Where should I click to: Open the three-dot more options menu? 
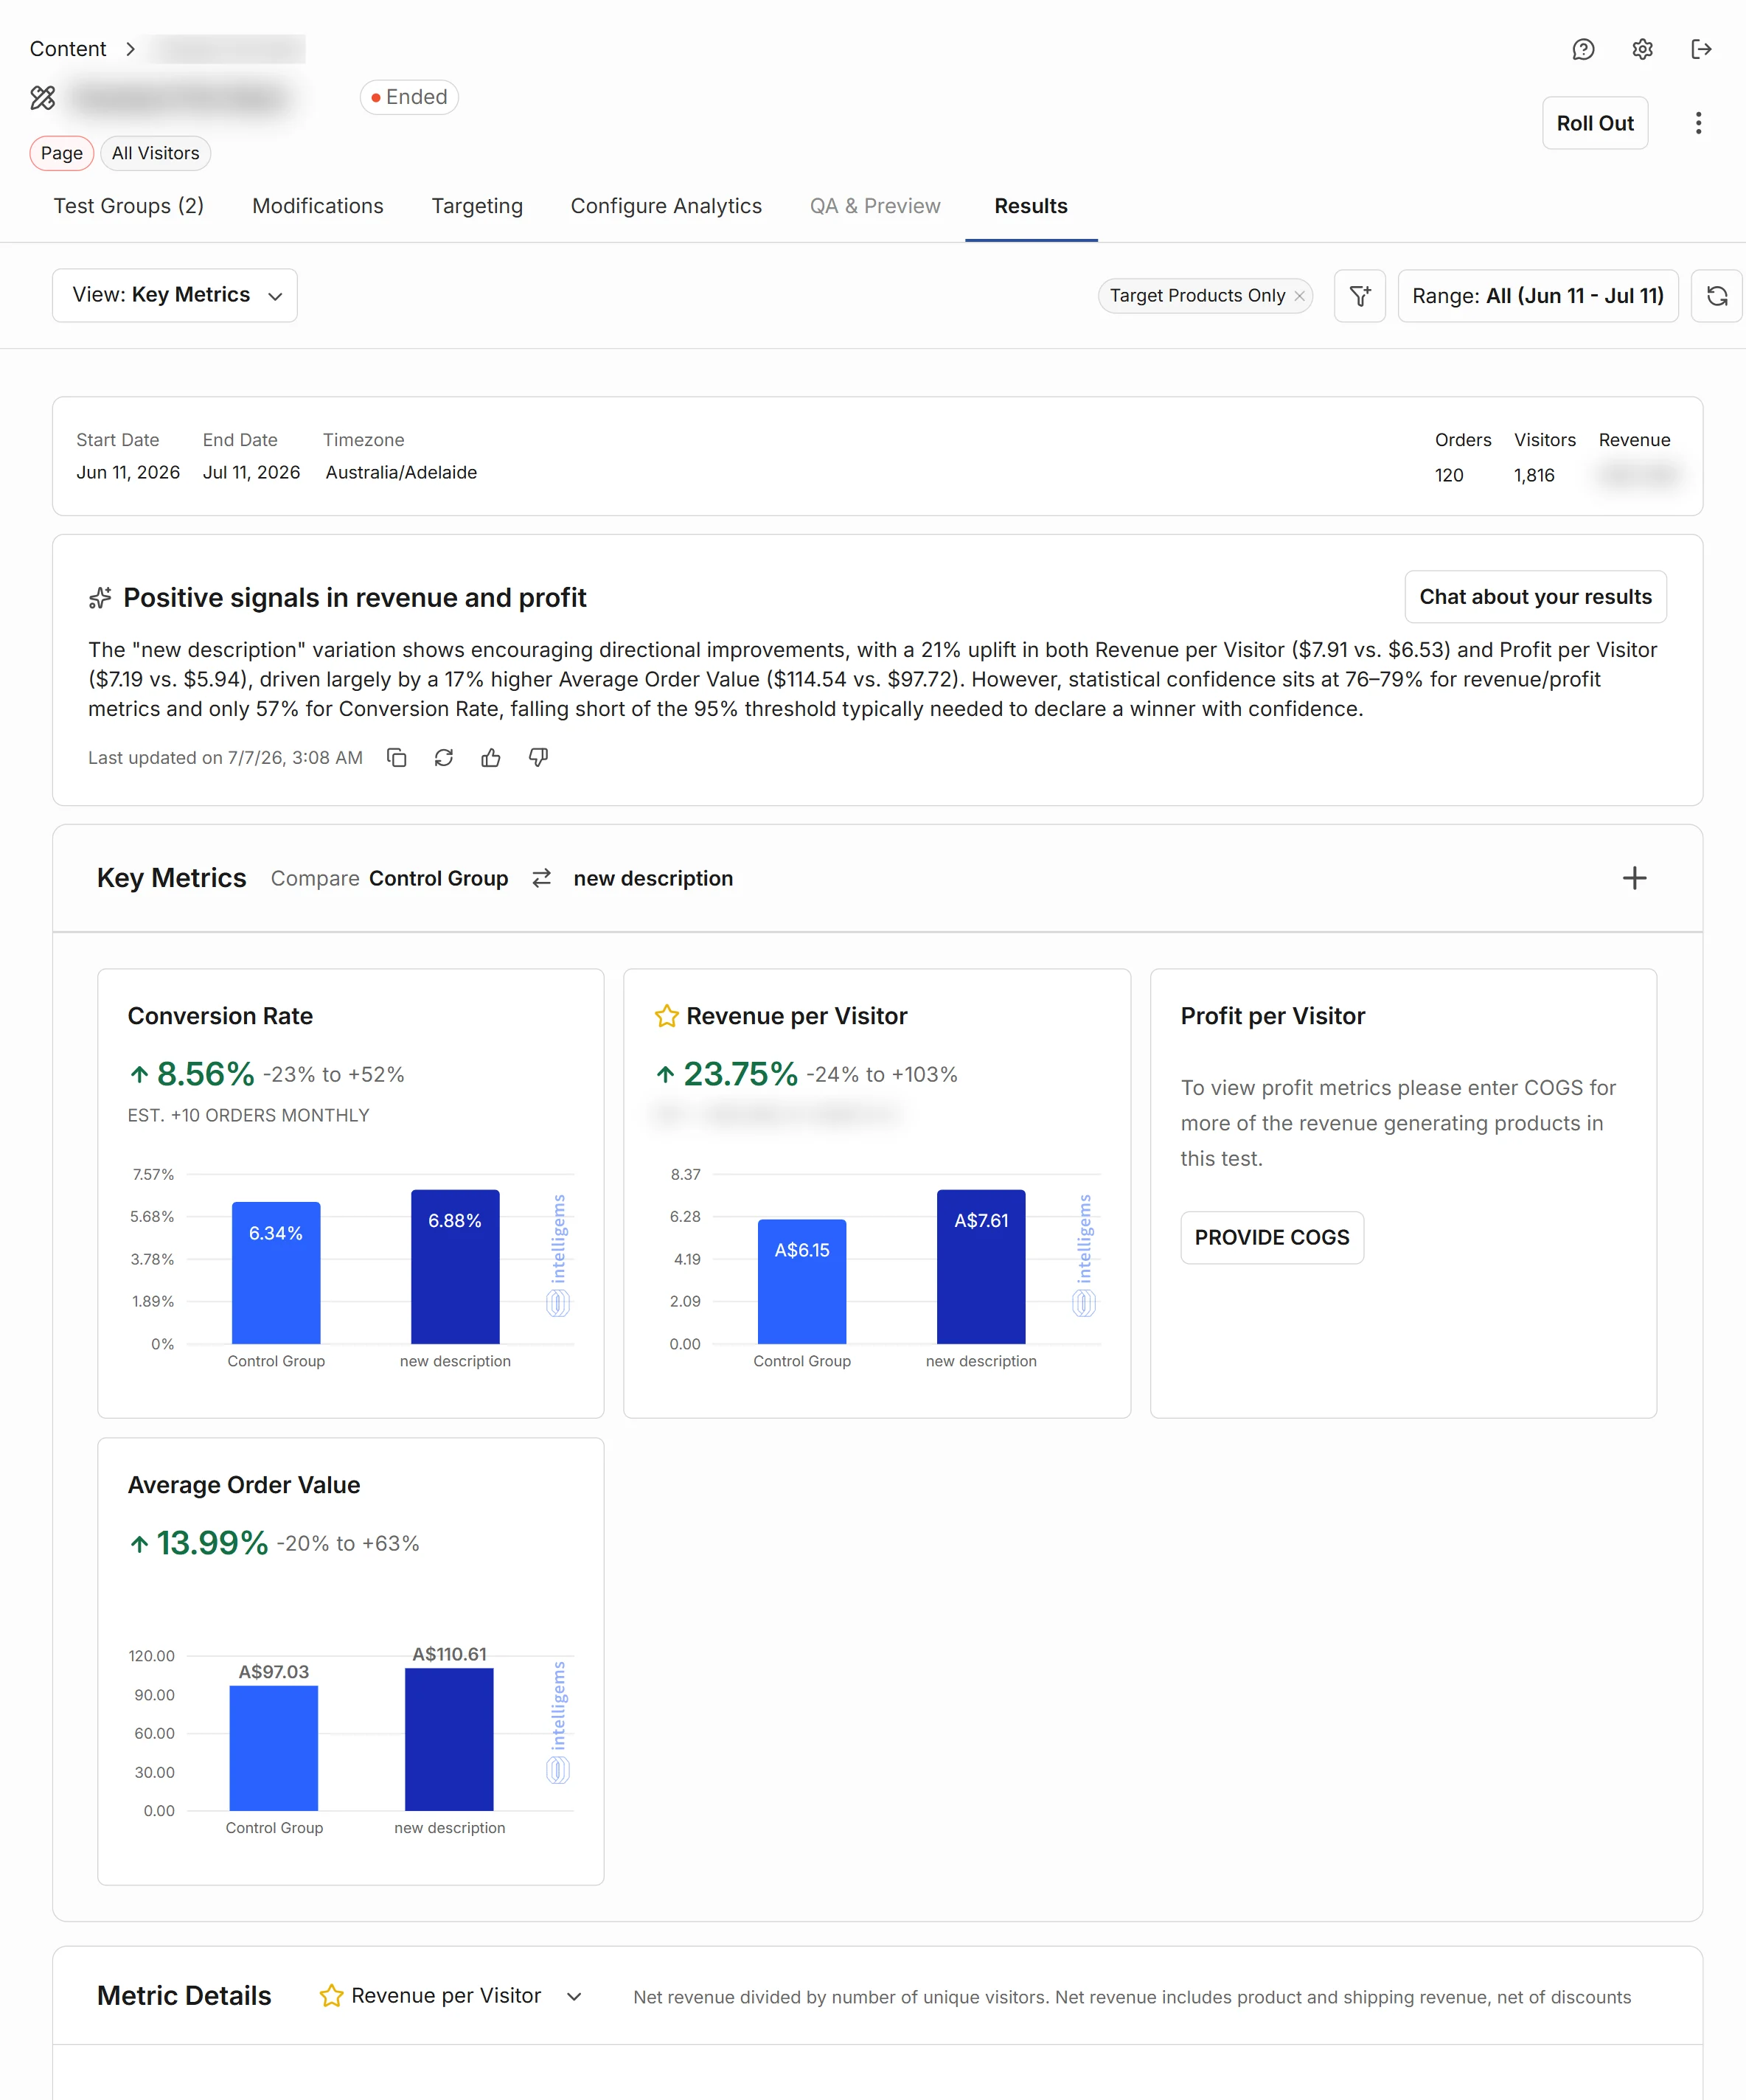click(1698, 123)
